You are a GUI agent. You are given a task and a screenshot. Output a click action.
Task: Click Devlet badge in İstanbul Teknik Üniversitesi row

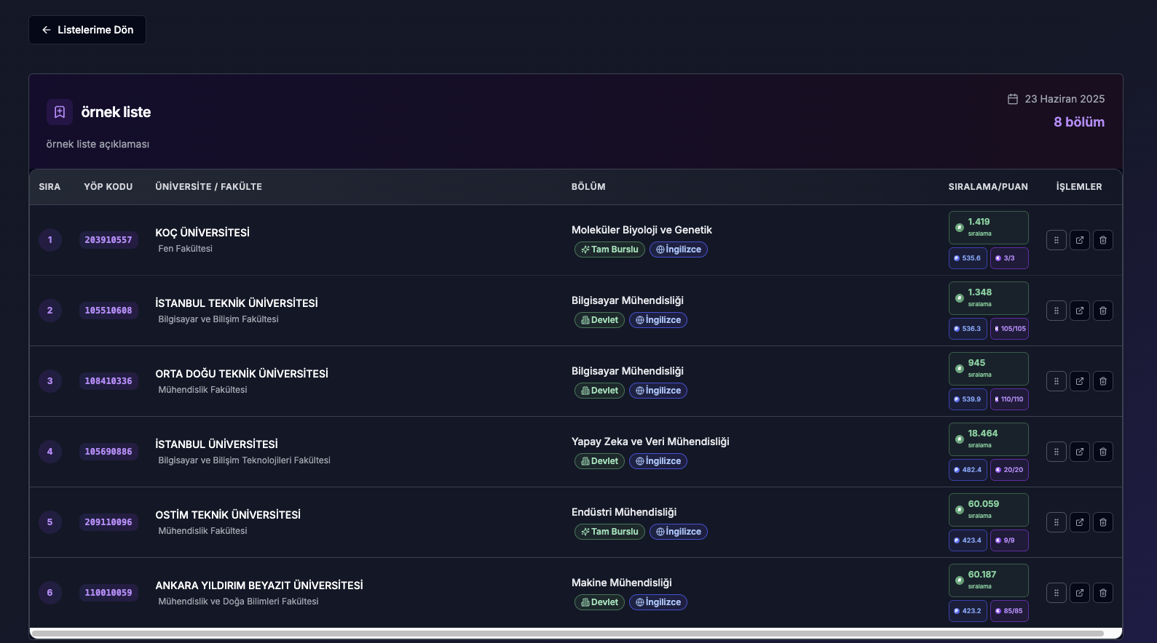599,320
